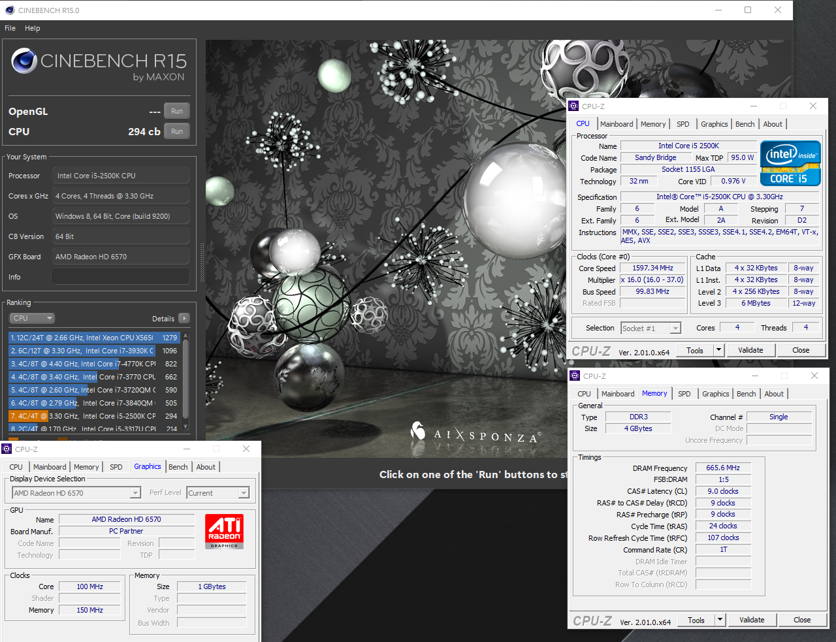Screen dimensions: 836x642
Task: Switch to SPD tab in CPU-Z processor window
Action: click(683, 124)
